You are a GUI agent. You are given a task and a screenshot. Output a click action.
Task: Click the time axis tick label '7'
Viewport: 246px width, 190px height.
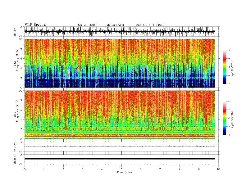pos(160,169)
